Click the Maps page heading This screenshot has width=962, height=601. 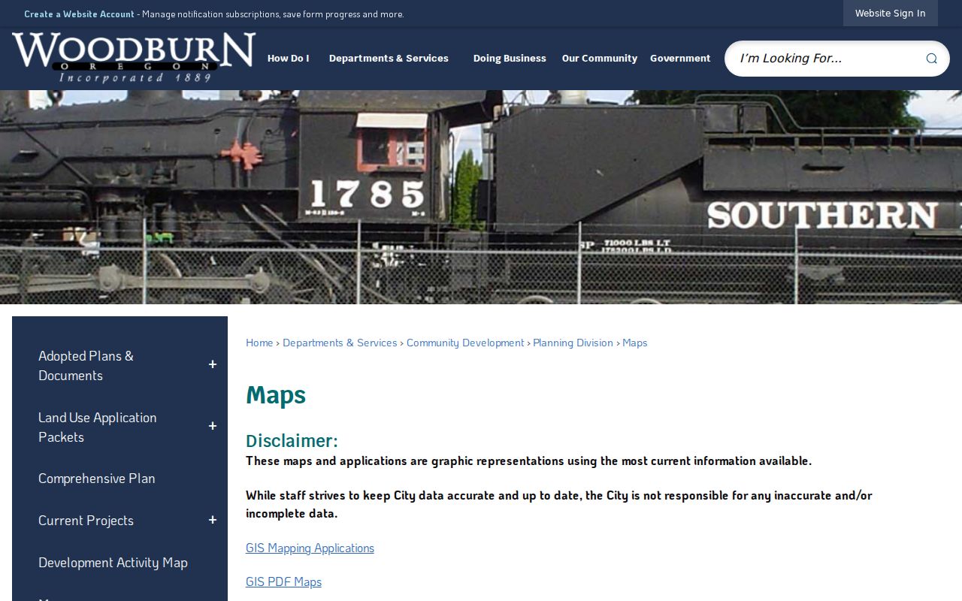click(276, 394)
